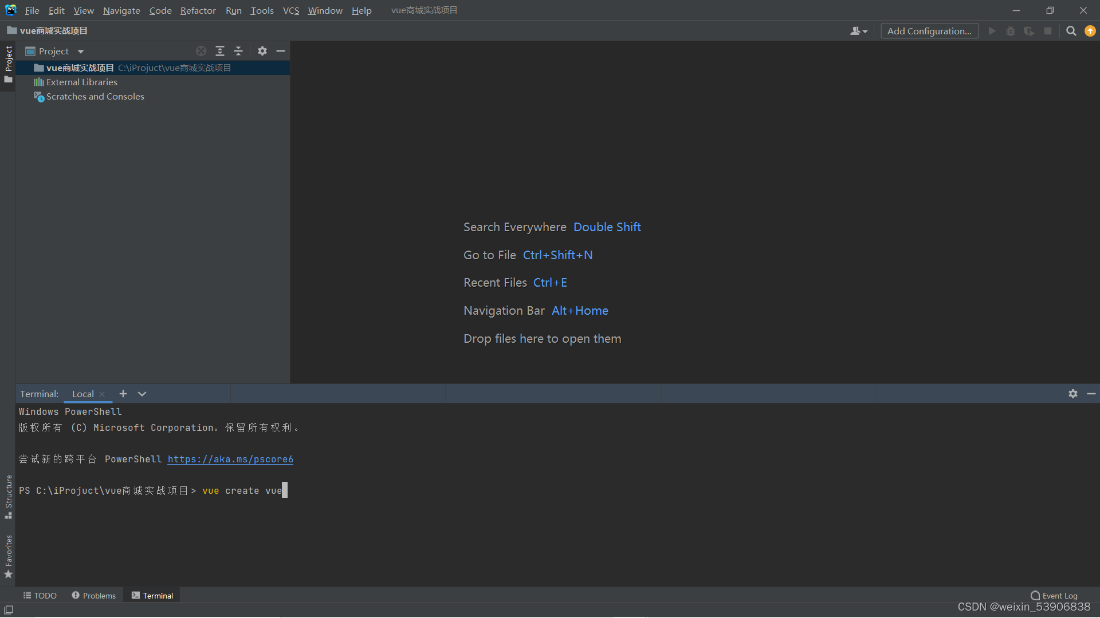Open the View menu
Viewport: 1100px width, 618px height.
84,10
